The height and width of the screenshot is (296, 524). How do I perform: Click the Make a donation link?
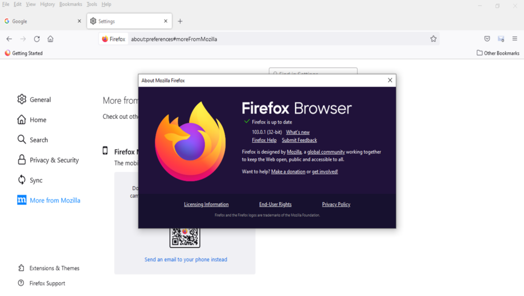(x=288, y=172)
